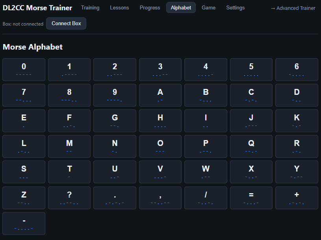
Task: Choose the letter L card
Action: coord(24,146)
